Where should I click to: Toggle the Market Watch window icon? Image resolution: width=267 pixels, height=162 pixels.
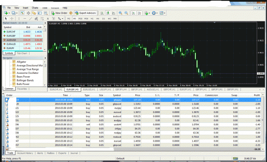pyautogui.click(x=23, y=13)
